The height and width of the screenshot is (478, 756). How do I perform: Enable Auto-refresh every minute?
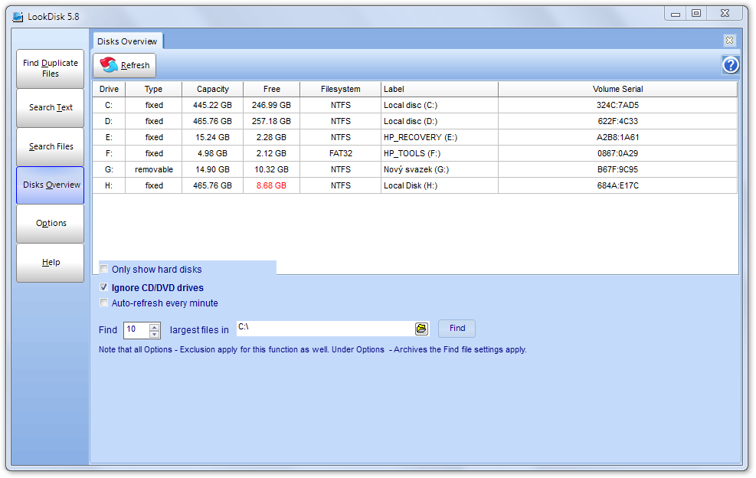103,303
